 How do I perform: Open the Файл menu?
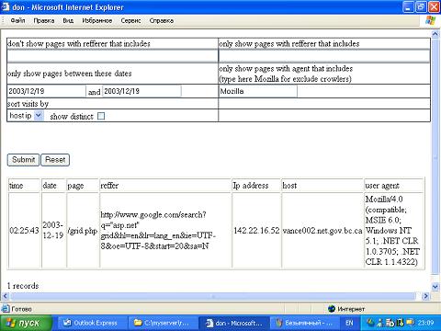pos(17,20)
